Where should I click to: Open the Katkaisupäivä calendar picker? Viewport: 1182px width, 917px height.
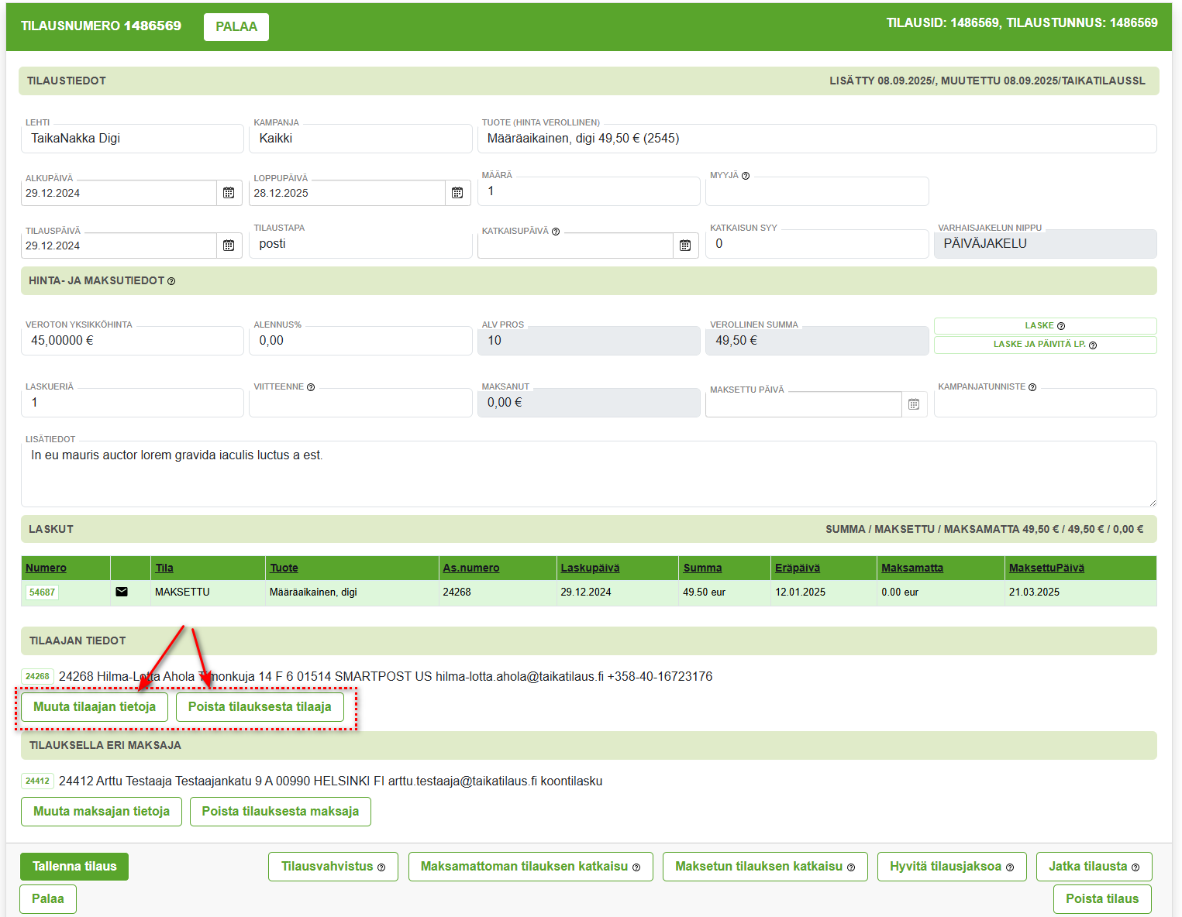(x=685, y=246)
